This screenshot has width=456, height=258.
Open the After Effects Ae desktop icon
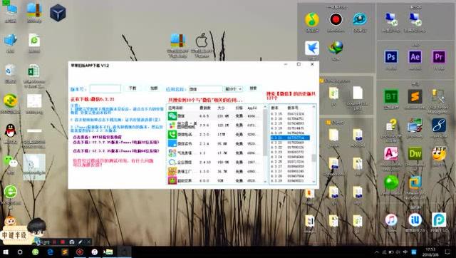point(415,57)
